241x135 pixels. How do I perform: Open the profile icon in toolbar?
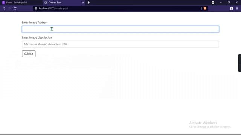[232, 9]
